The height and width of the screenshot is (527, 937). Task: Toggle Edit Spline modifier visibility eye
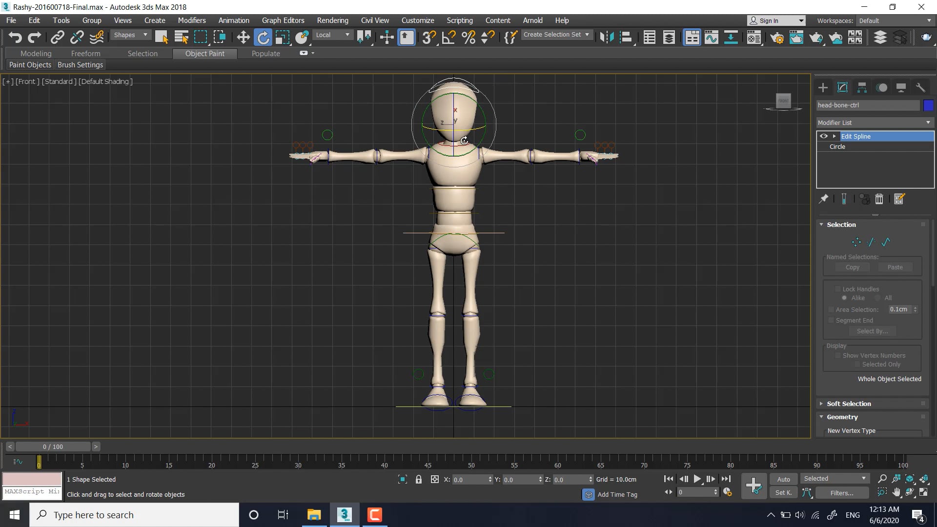824,136
